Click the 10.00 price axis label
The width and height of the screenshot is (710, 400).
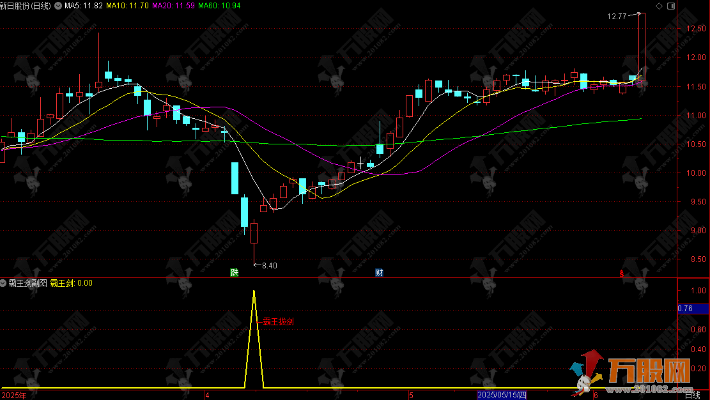coord(696,173)
